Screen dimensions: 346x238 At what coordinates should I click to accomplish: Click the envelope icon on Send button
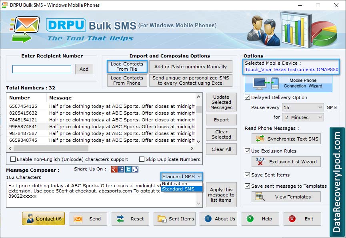pos(78,219)
